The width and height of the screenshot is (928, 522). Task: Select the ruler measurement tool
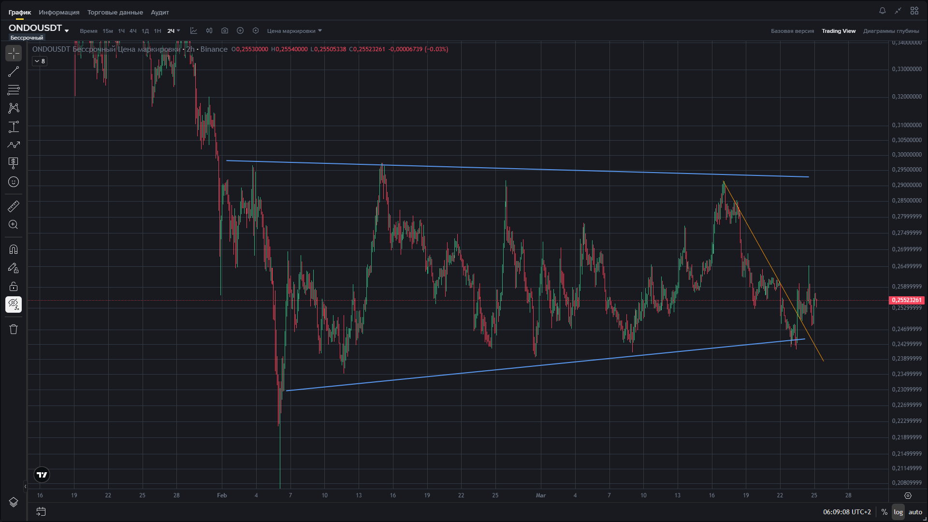coord(14,206)
